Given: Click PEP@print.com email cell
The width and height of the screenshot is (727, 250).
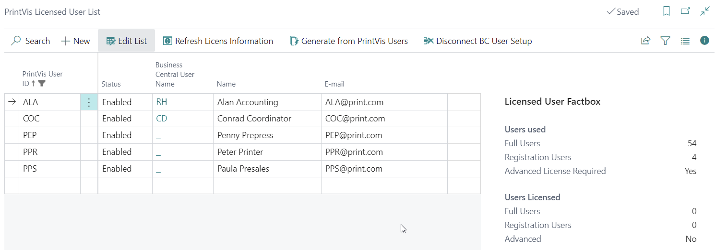Looking at the screenshot, I should pos(384,135).
